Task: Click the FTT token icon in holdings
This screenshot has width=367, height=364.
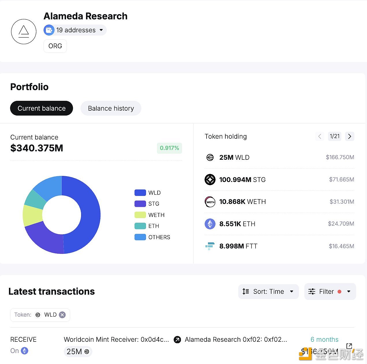Action: point(210,246)
